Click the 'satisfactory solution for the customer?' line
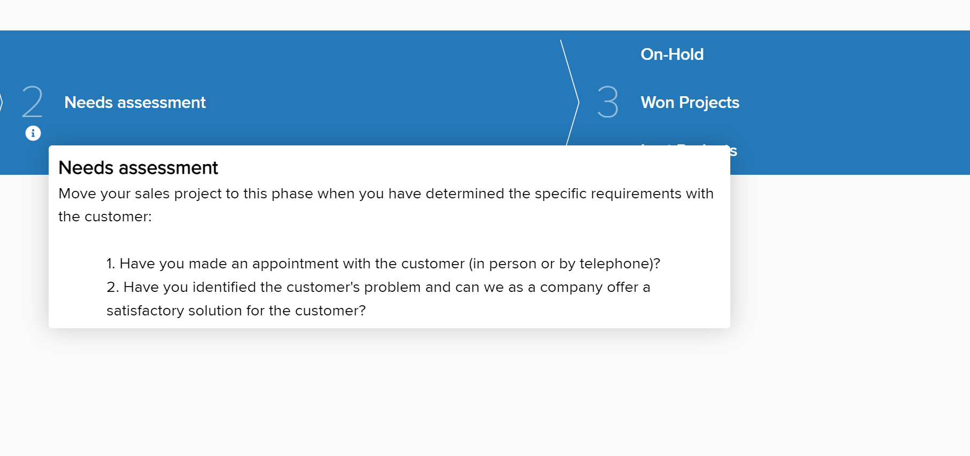The height and width of the screenshot is (456, 970). coord(236,311)
